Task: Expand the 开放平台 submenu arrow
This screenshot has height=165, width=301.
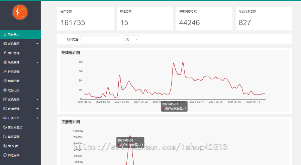Action: (37, 118)
